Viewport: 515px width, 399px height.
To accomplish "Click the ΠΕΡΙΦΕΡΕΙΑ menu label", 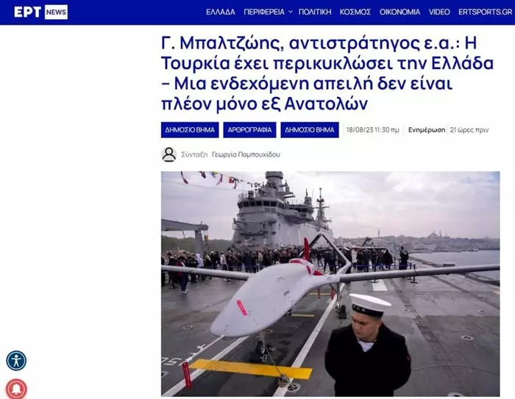I will coord(264,12).
